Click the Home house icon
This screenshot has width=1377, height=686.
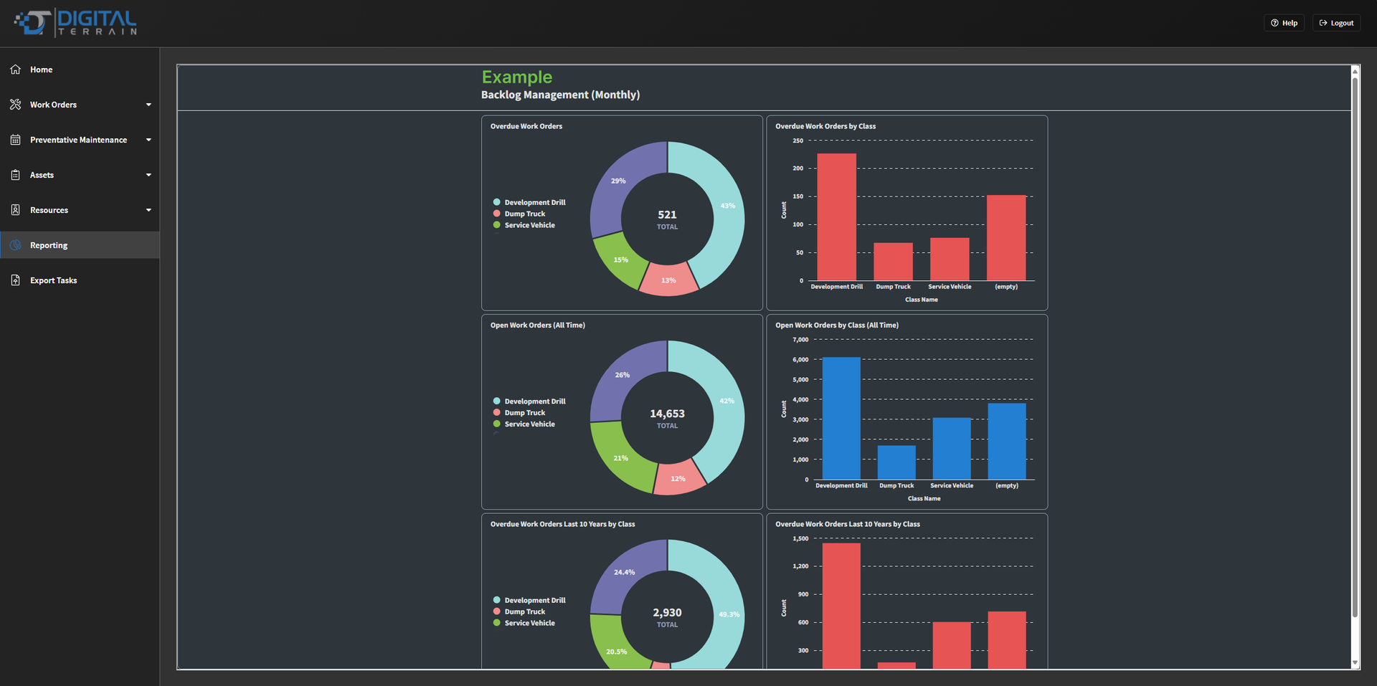pyautogui.click(x=16, y=70)
